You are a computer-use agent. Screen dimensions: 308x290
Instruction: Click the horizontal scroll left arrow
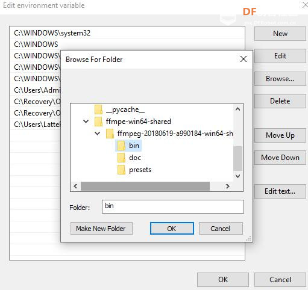coord(75,187)
